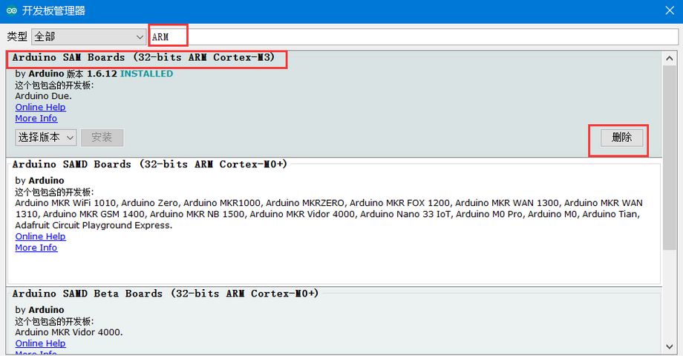This screenshot has width=683, height=356.
Task: Click the scrollbar down arrow
Action: (x=670, y=347)
